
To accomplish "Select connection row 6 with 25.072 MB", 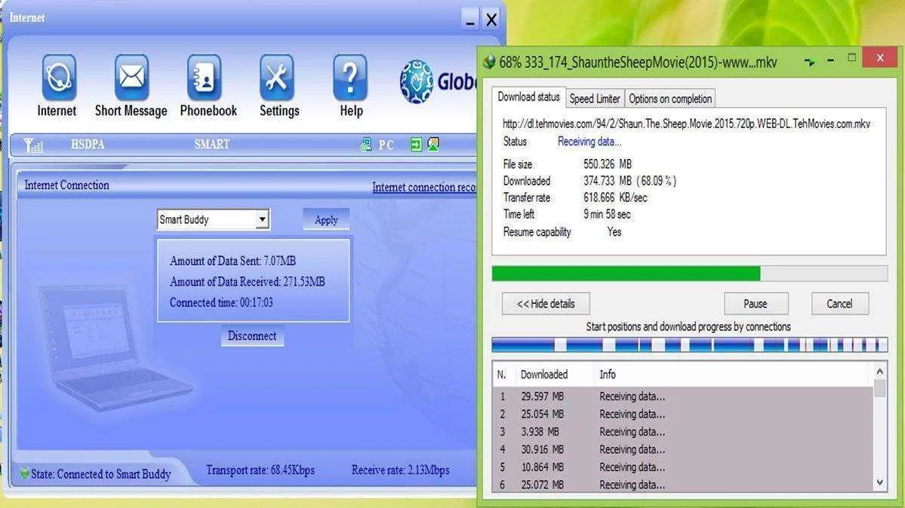I will click(684, 485).
